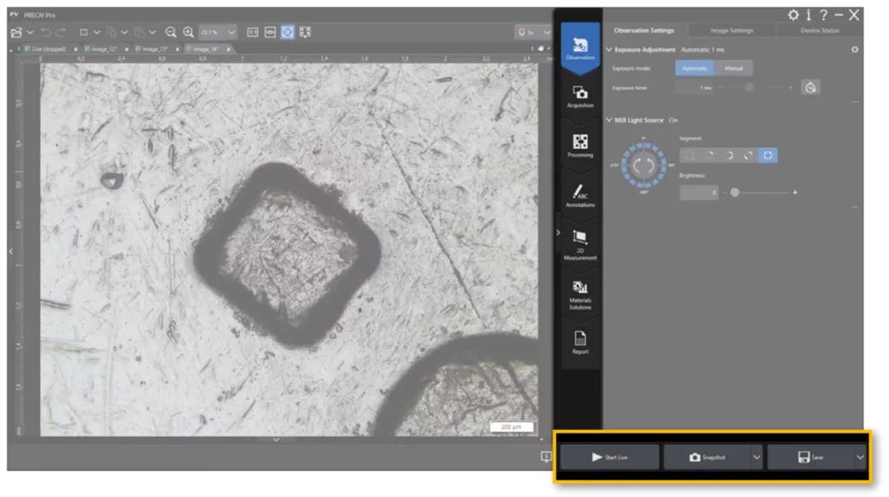Zoom in with the plus magnifier
The height and width of the screenshot is (497, 889).
tap(189, 32)
